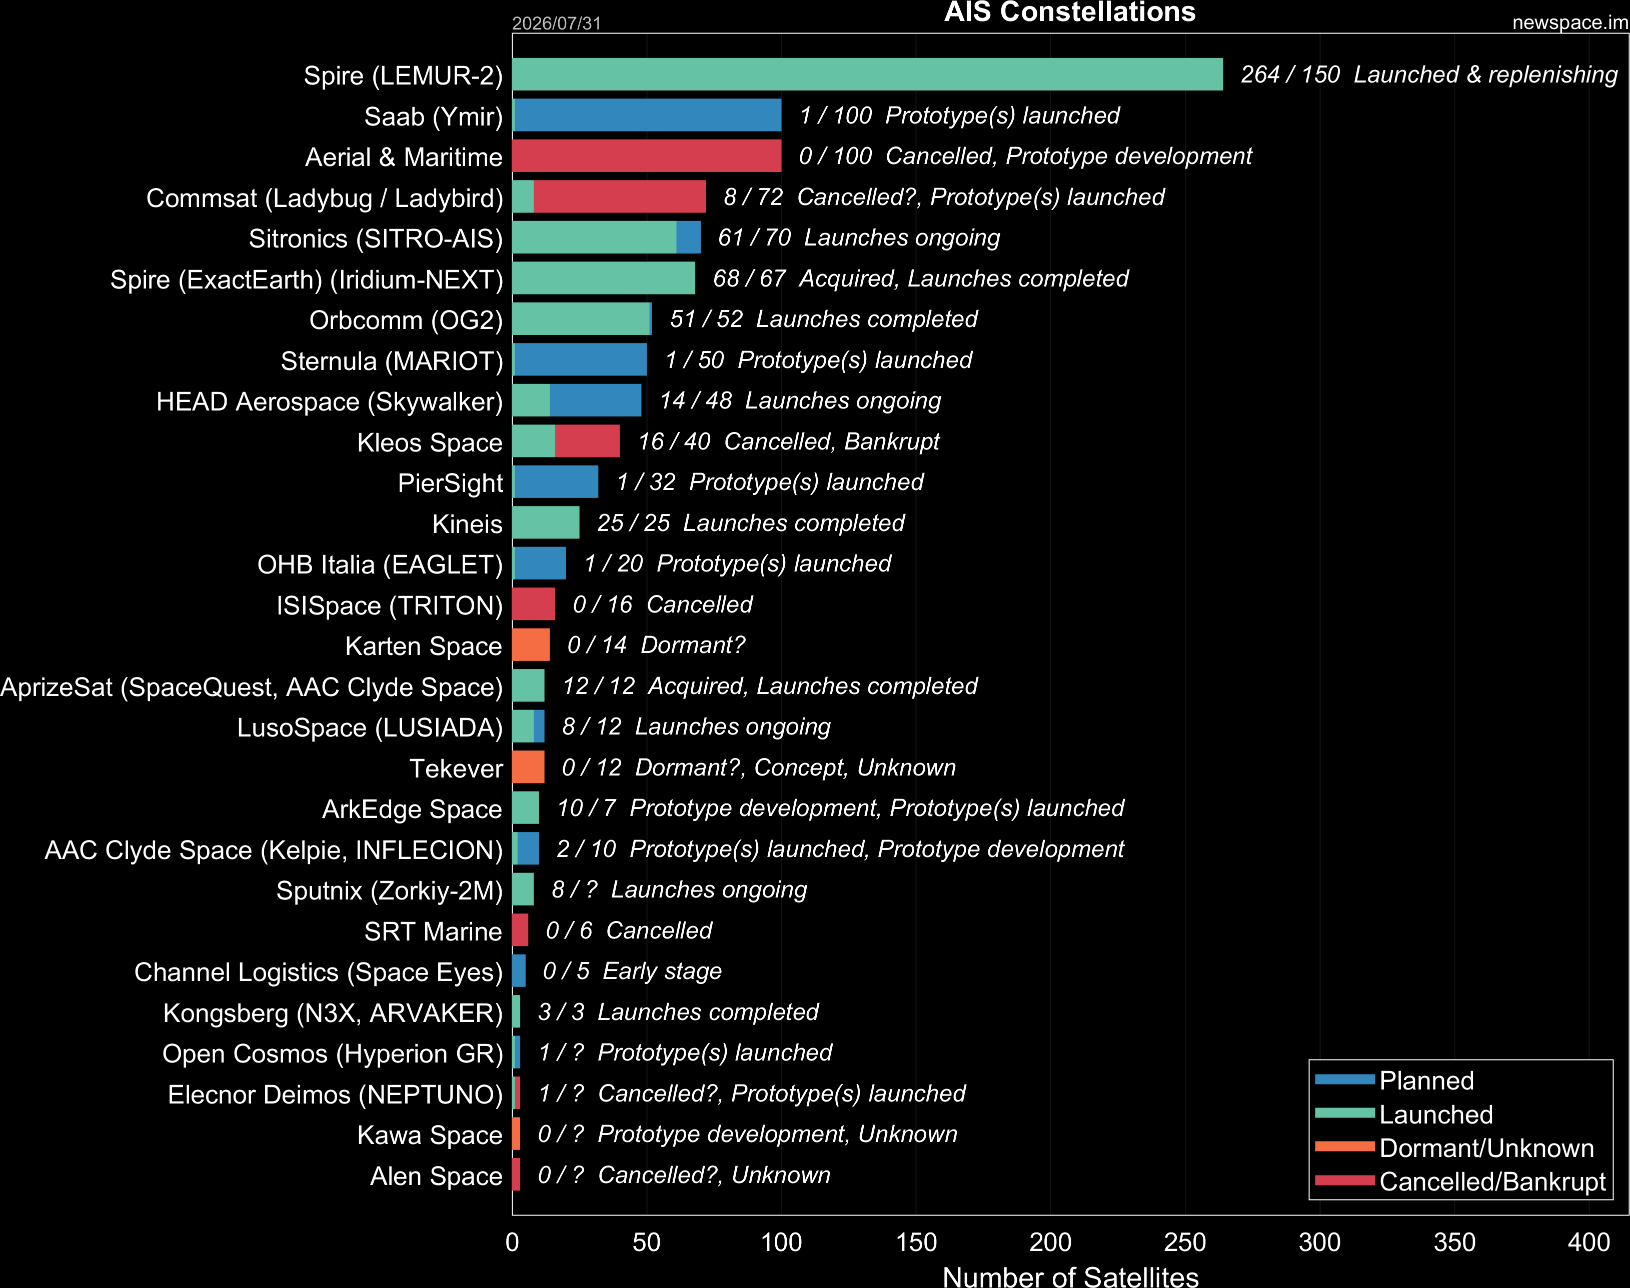Click the chart title 'AIS Constellations'

pos(1069,11)
